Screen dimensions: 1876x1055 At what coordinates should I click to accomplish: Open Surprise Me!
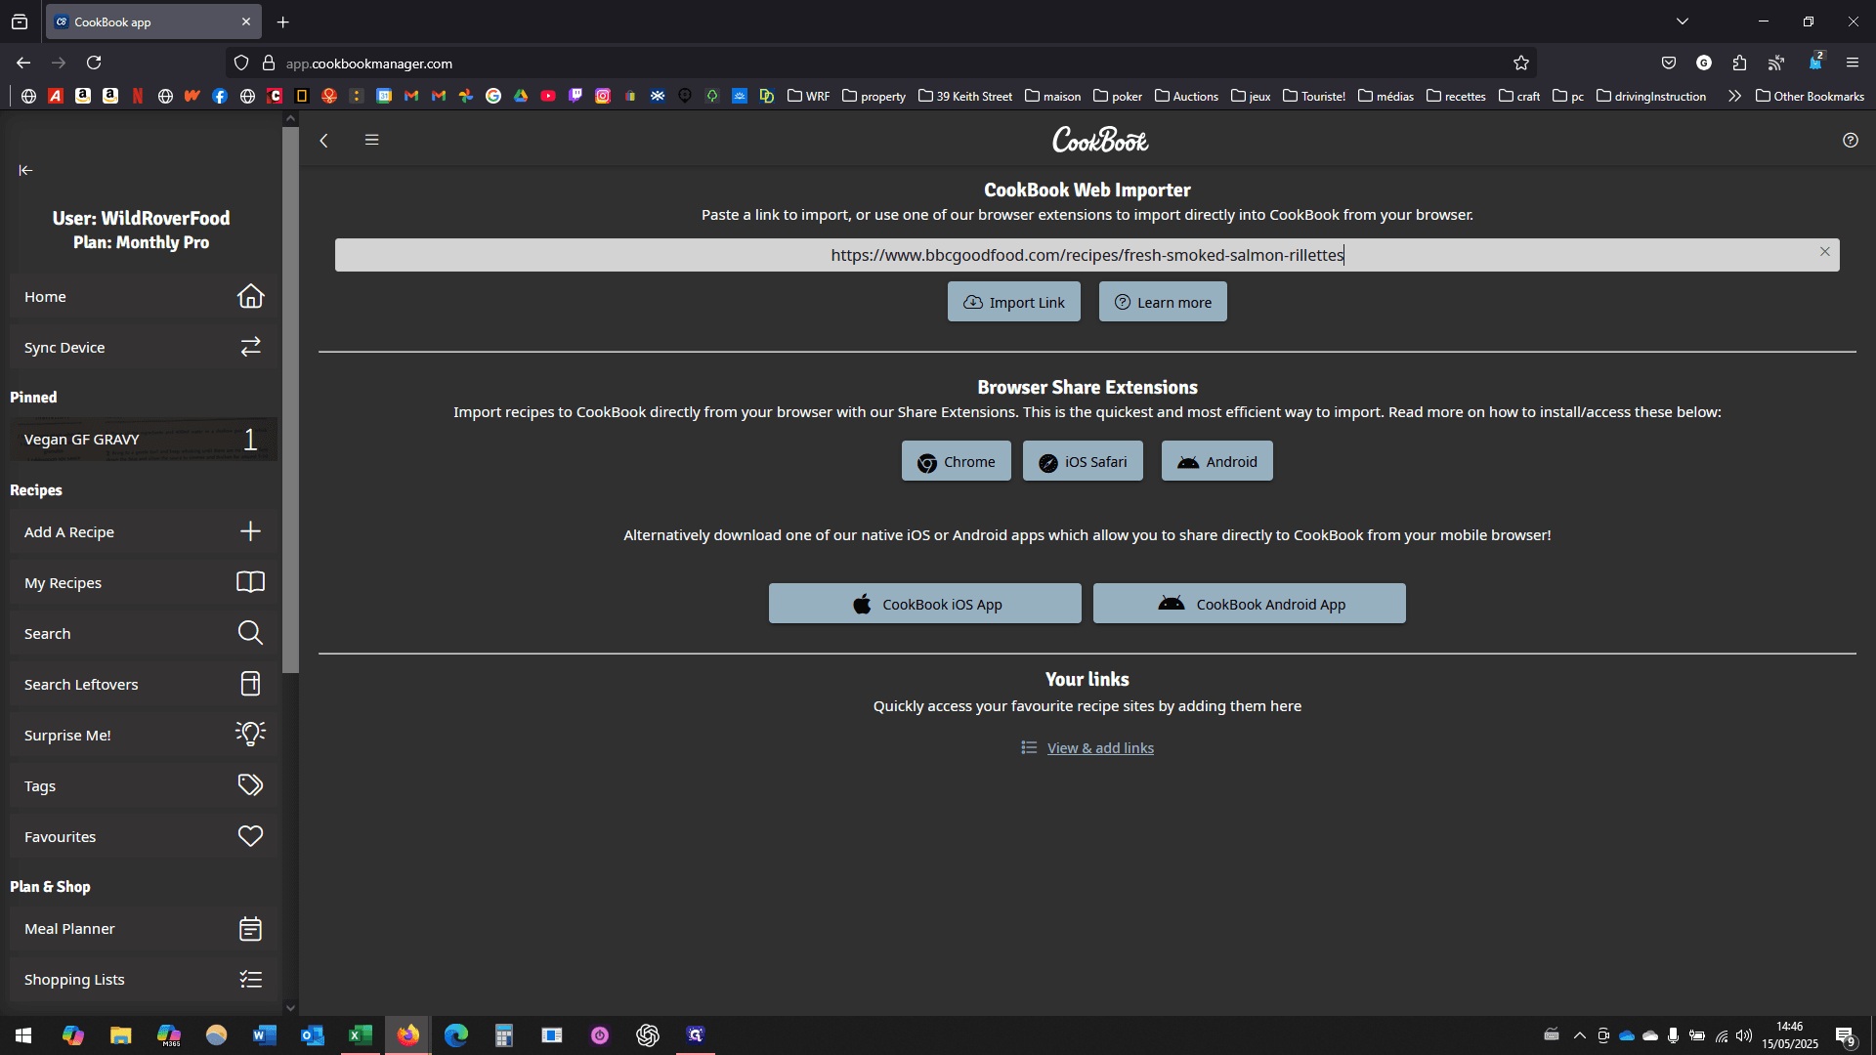pos(144,735)
